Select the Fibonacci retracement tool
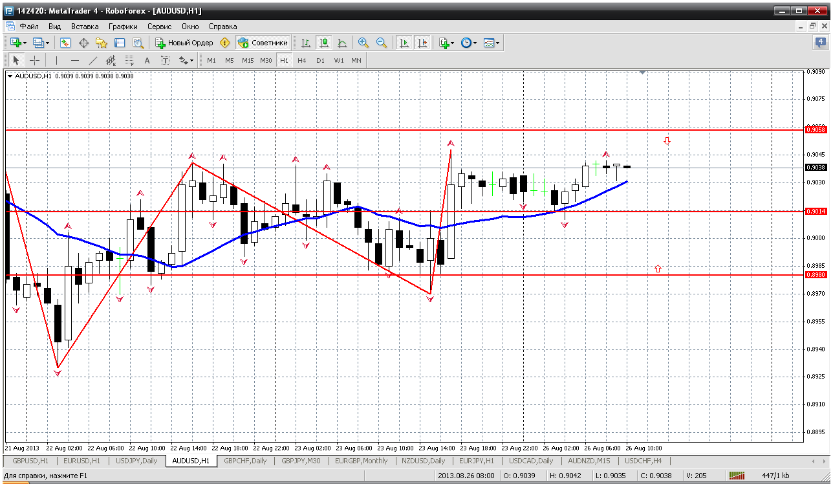The image size is (833, 484). (129, 60)
